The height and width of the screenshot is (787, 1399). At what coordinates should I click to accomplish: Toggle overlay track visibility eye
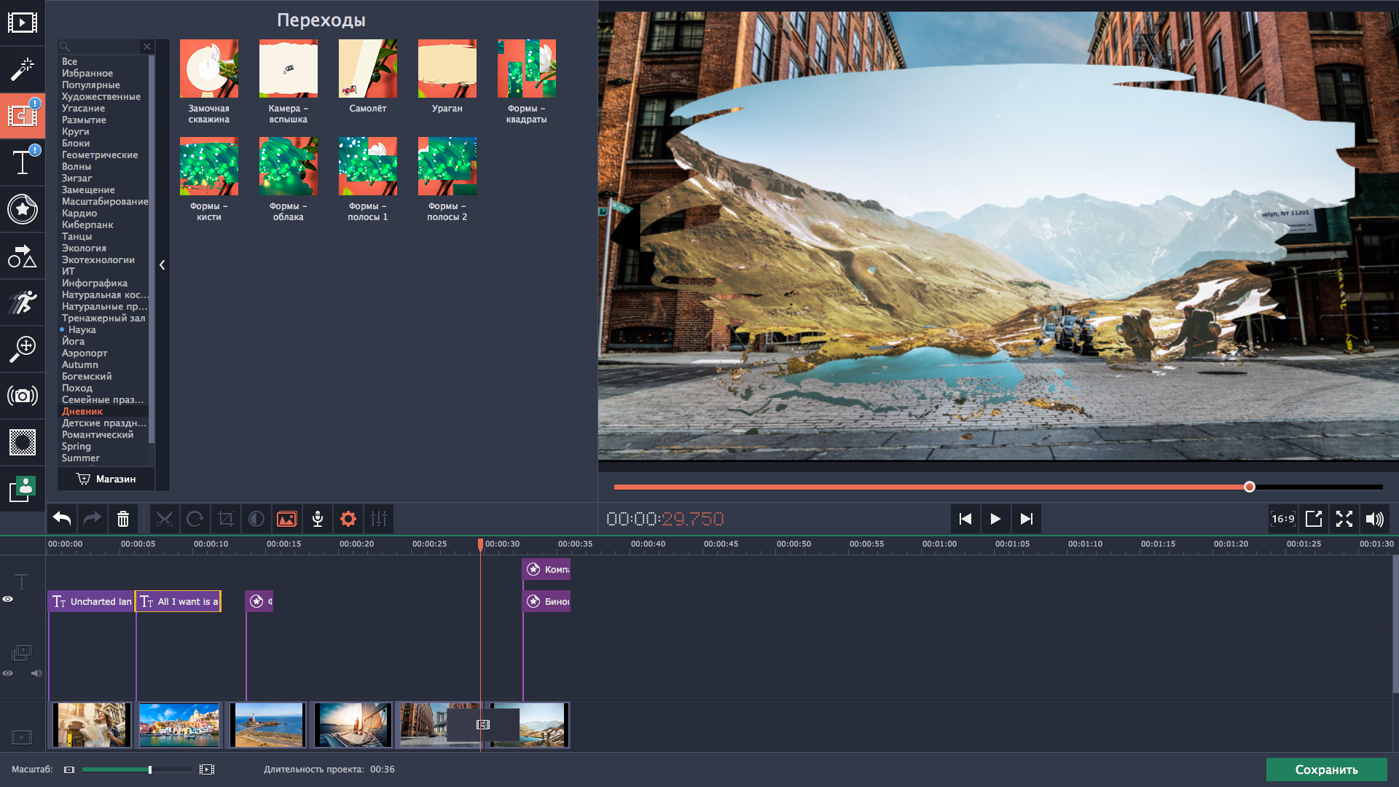click(x=8, y=673)
